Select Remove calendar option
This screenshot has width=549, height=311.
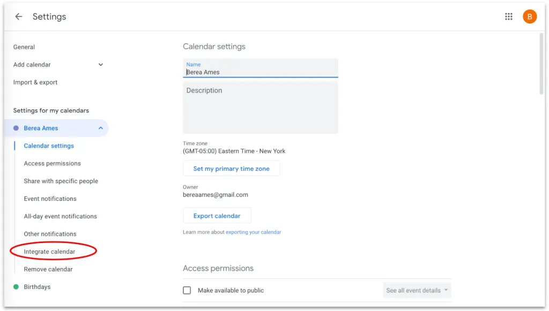(48, 269)
